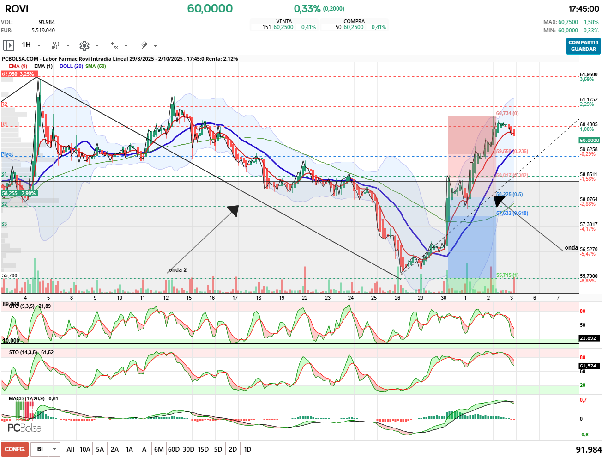Click the MACD (12,26,9) indicator label
The image size is (608, 459).
point(27,398)
